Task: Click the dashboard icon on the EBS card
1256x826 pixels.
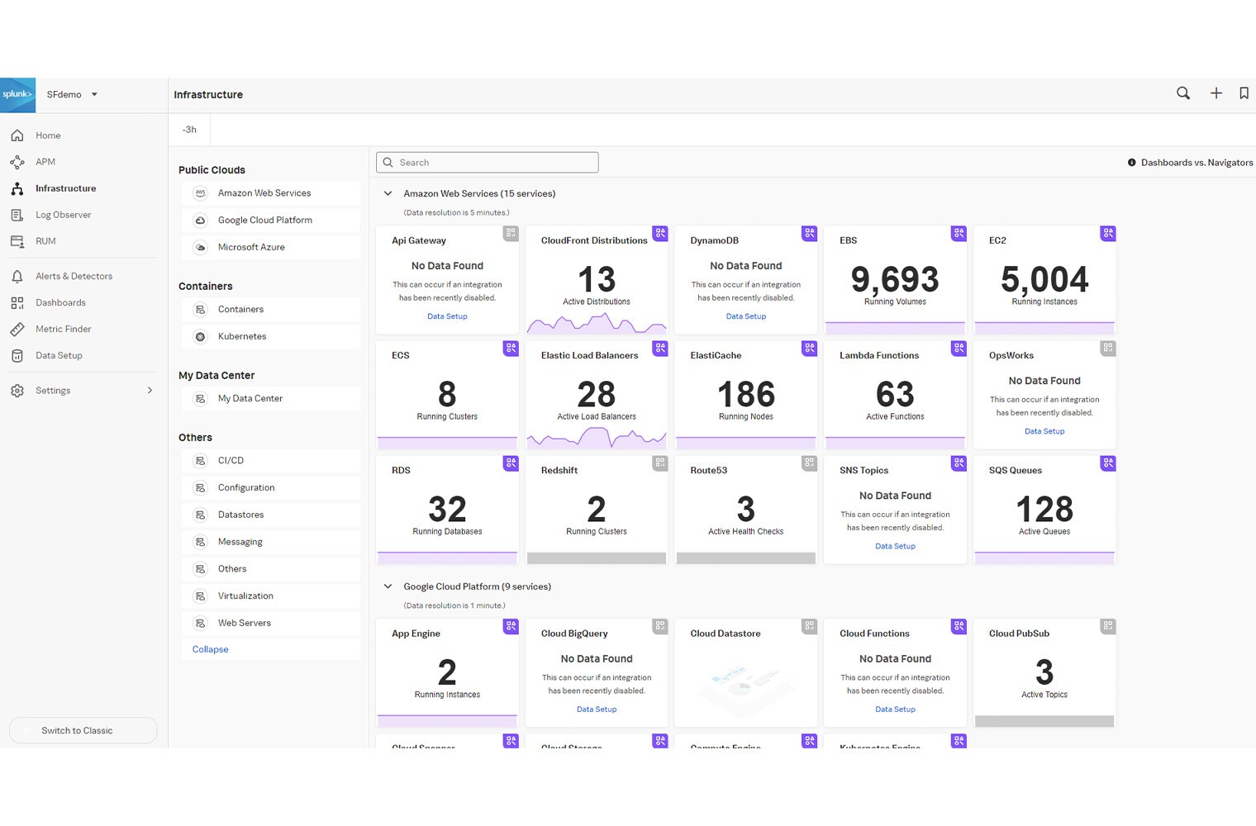Action: point(959,234)
